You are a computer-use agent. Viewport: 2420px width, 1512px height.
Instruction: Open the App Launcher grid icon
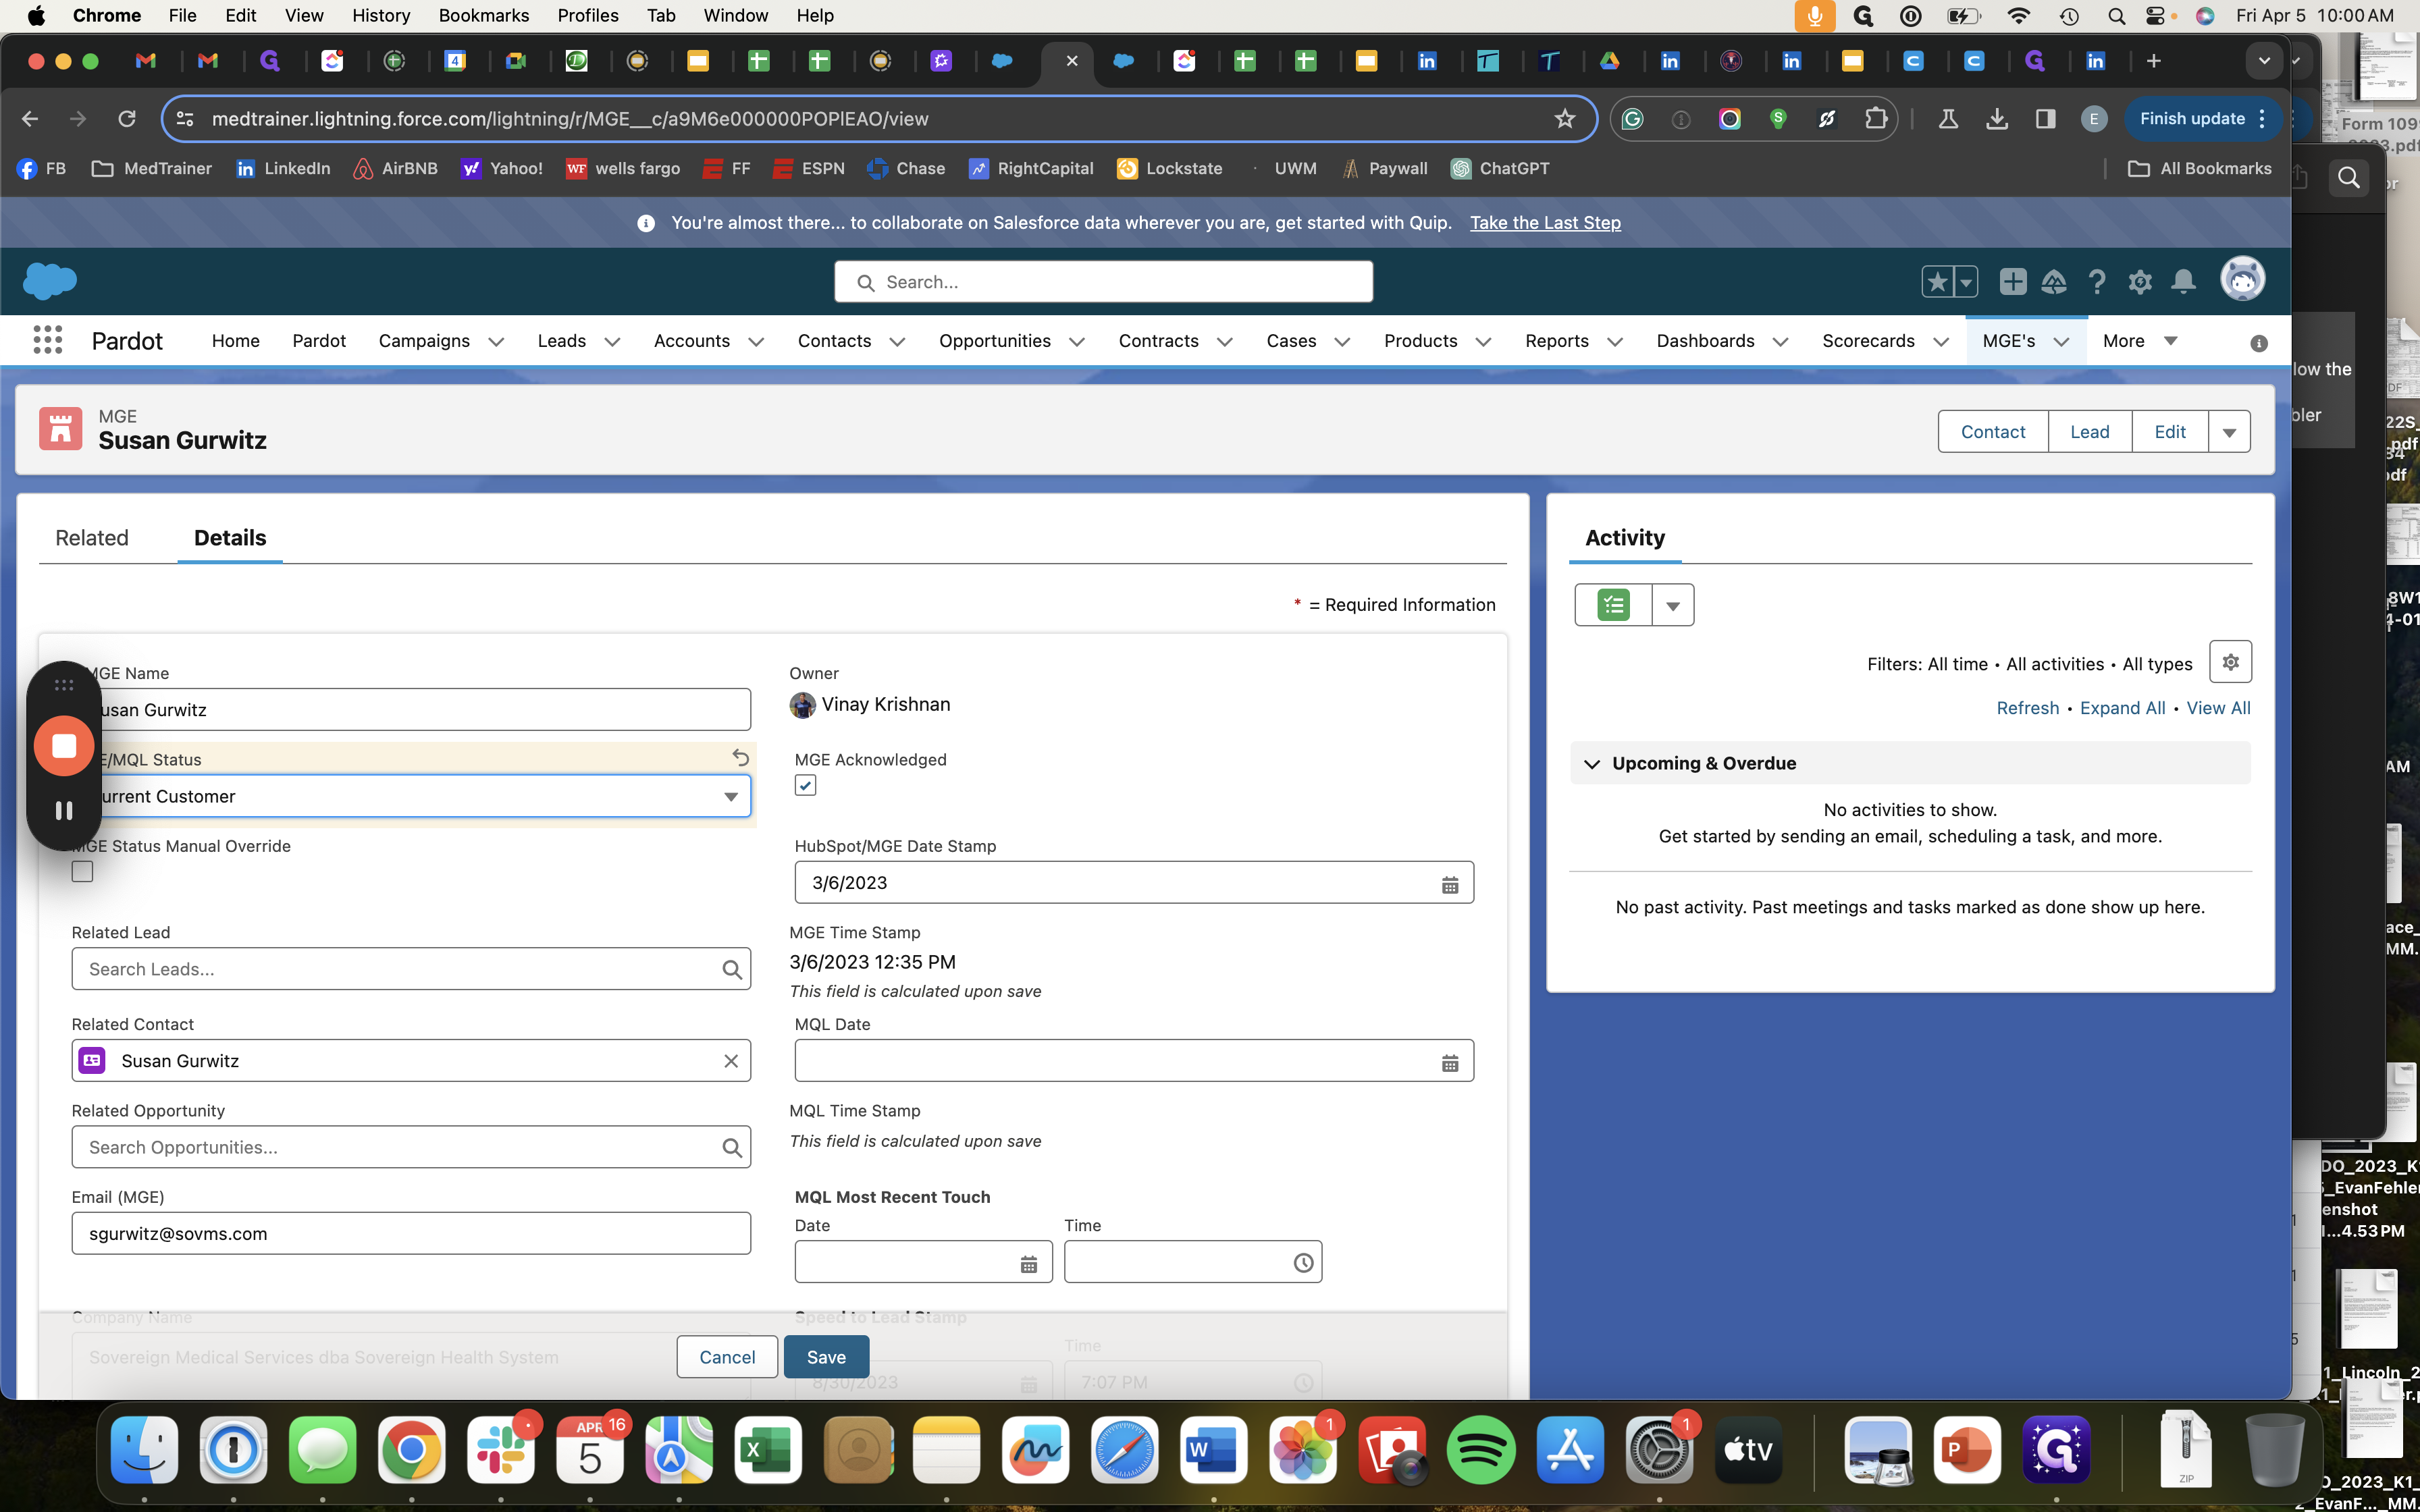[47, 340]
